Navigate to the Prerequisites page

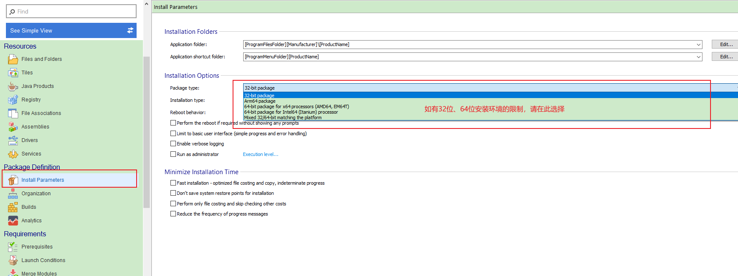tap(37, 247)
